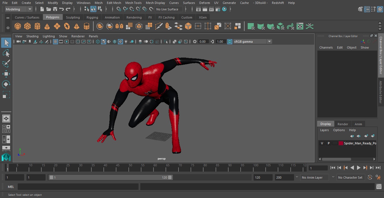Toggle textured display in viewport
384x198 pixels.
pyautogui.click(x=120, y=42)
